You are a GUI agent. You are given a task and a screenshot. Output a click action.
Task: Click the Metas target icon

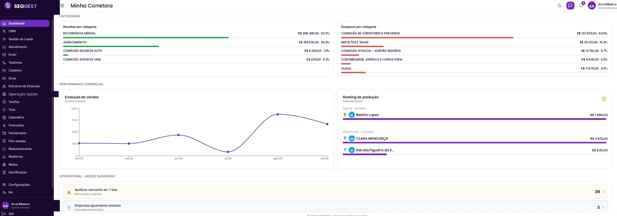4,165
